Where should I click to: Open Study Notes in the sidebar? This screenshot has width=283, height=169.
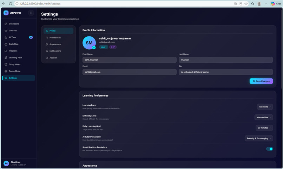pos(19,64)
